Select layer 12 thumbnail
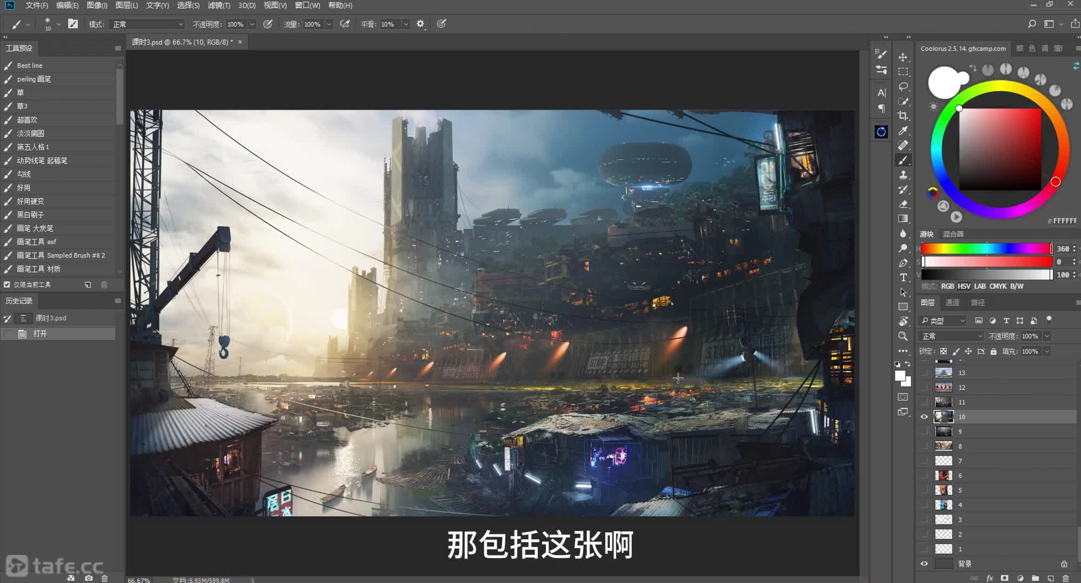The height and width of the screenshot is (583, 1081). click(944, 387)
